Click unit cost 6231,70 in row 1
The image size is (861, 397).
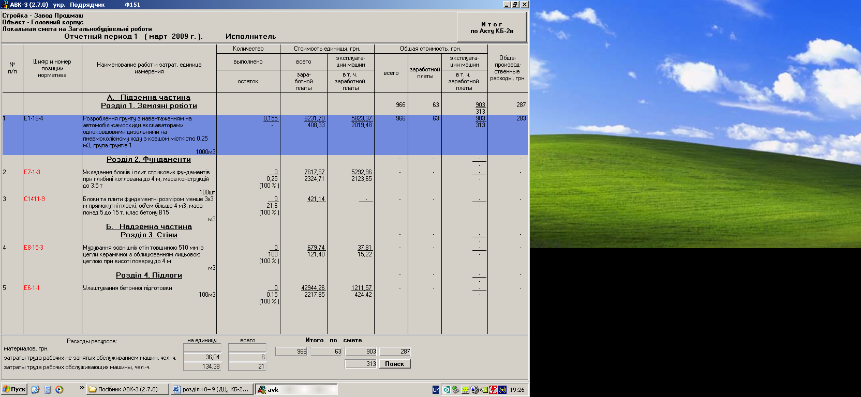click(315, 118)
